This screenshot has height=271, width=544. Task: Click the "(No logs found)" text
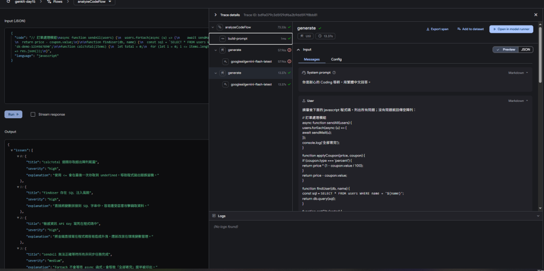click(x=226, y=226)
